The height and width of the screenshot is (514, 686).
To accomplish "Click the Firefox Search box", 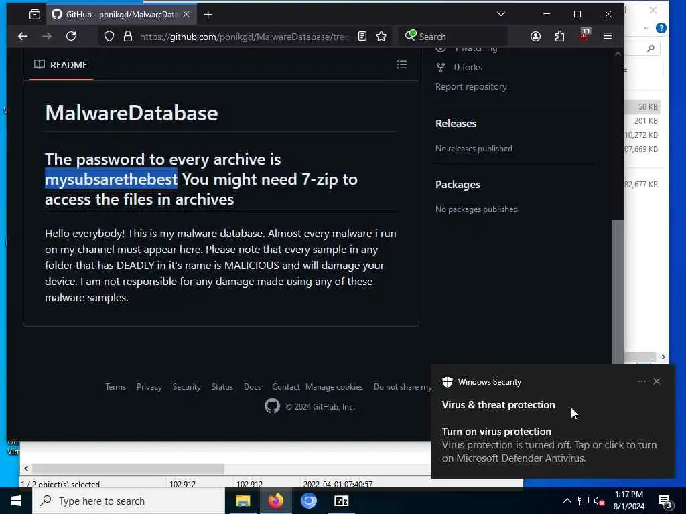I will click(x=453, y=37).
